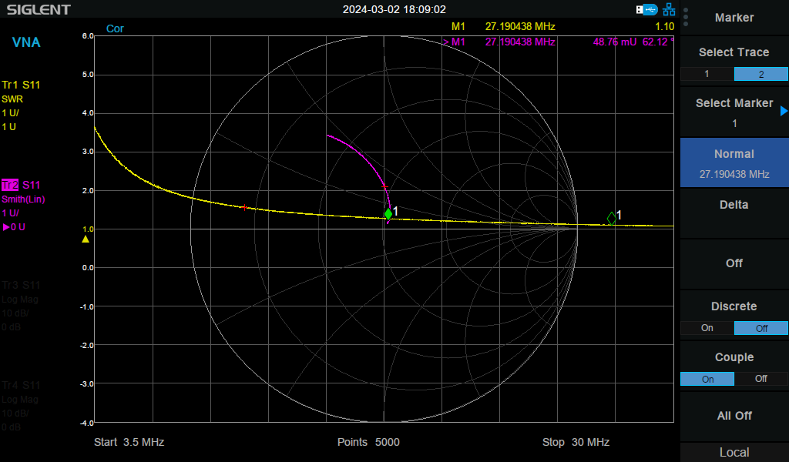Click the three-dot menu handle icon
Screen dimensions: 789x462
point(686,17)
